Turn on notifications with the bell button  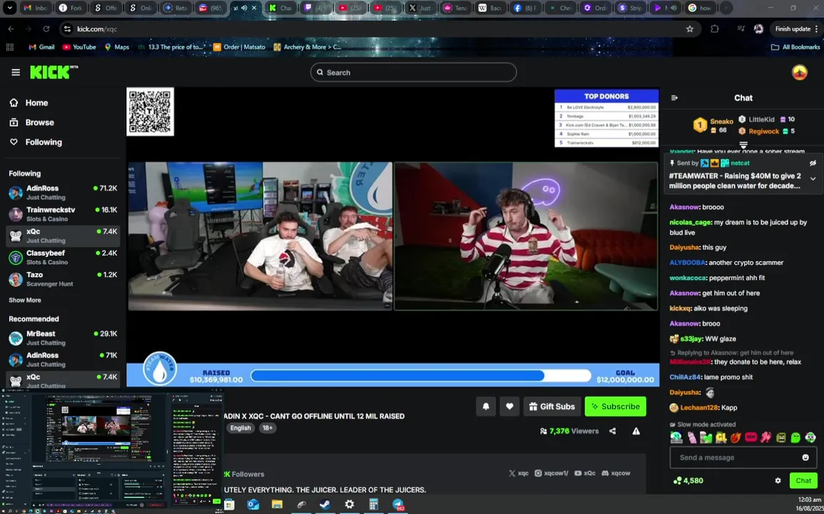486,406
